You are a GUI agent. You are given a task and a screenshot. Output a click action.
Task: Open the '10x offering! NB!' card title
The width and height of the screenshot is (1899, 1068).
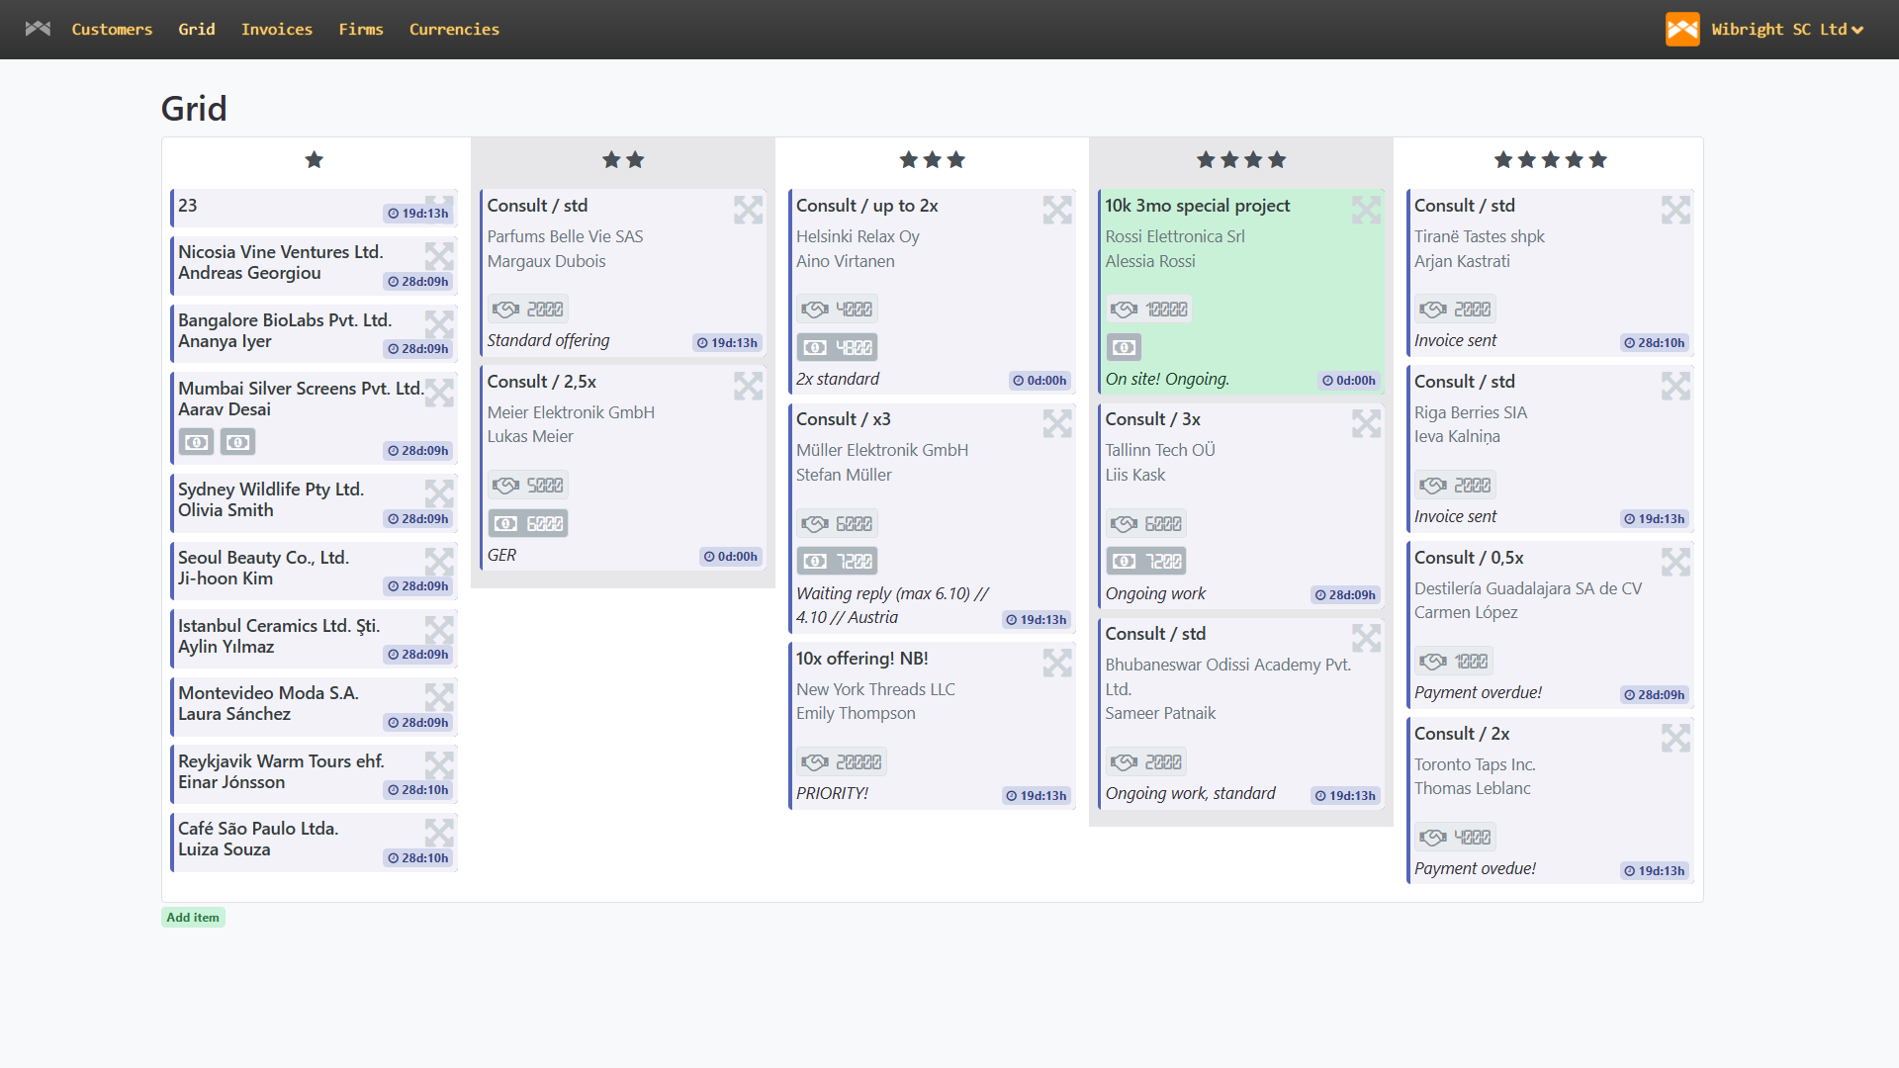point(862,659)
